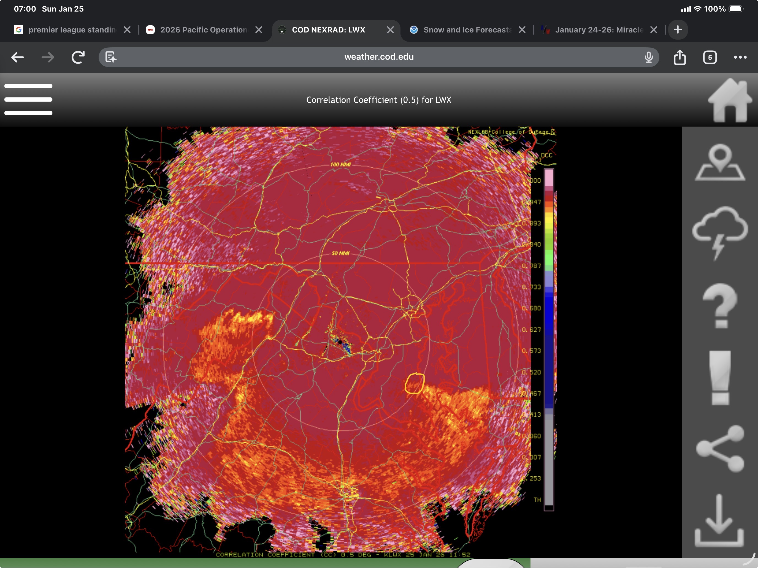Switch to premier league standings tab
The height and width of the screenshot is (568, 758).
tap(67, 30)
